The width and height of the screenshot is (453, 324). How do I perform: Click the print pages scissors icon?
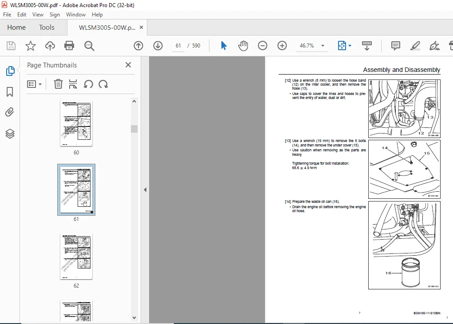[73, 84]
